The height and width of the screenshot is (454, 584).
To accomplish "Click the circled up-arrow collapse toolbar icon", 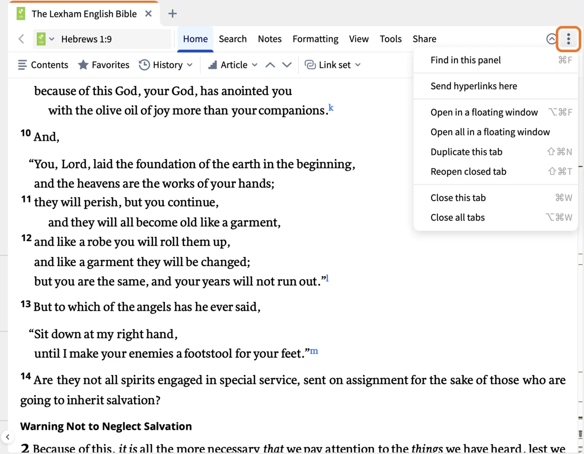I will (551, 39).
